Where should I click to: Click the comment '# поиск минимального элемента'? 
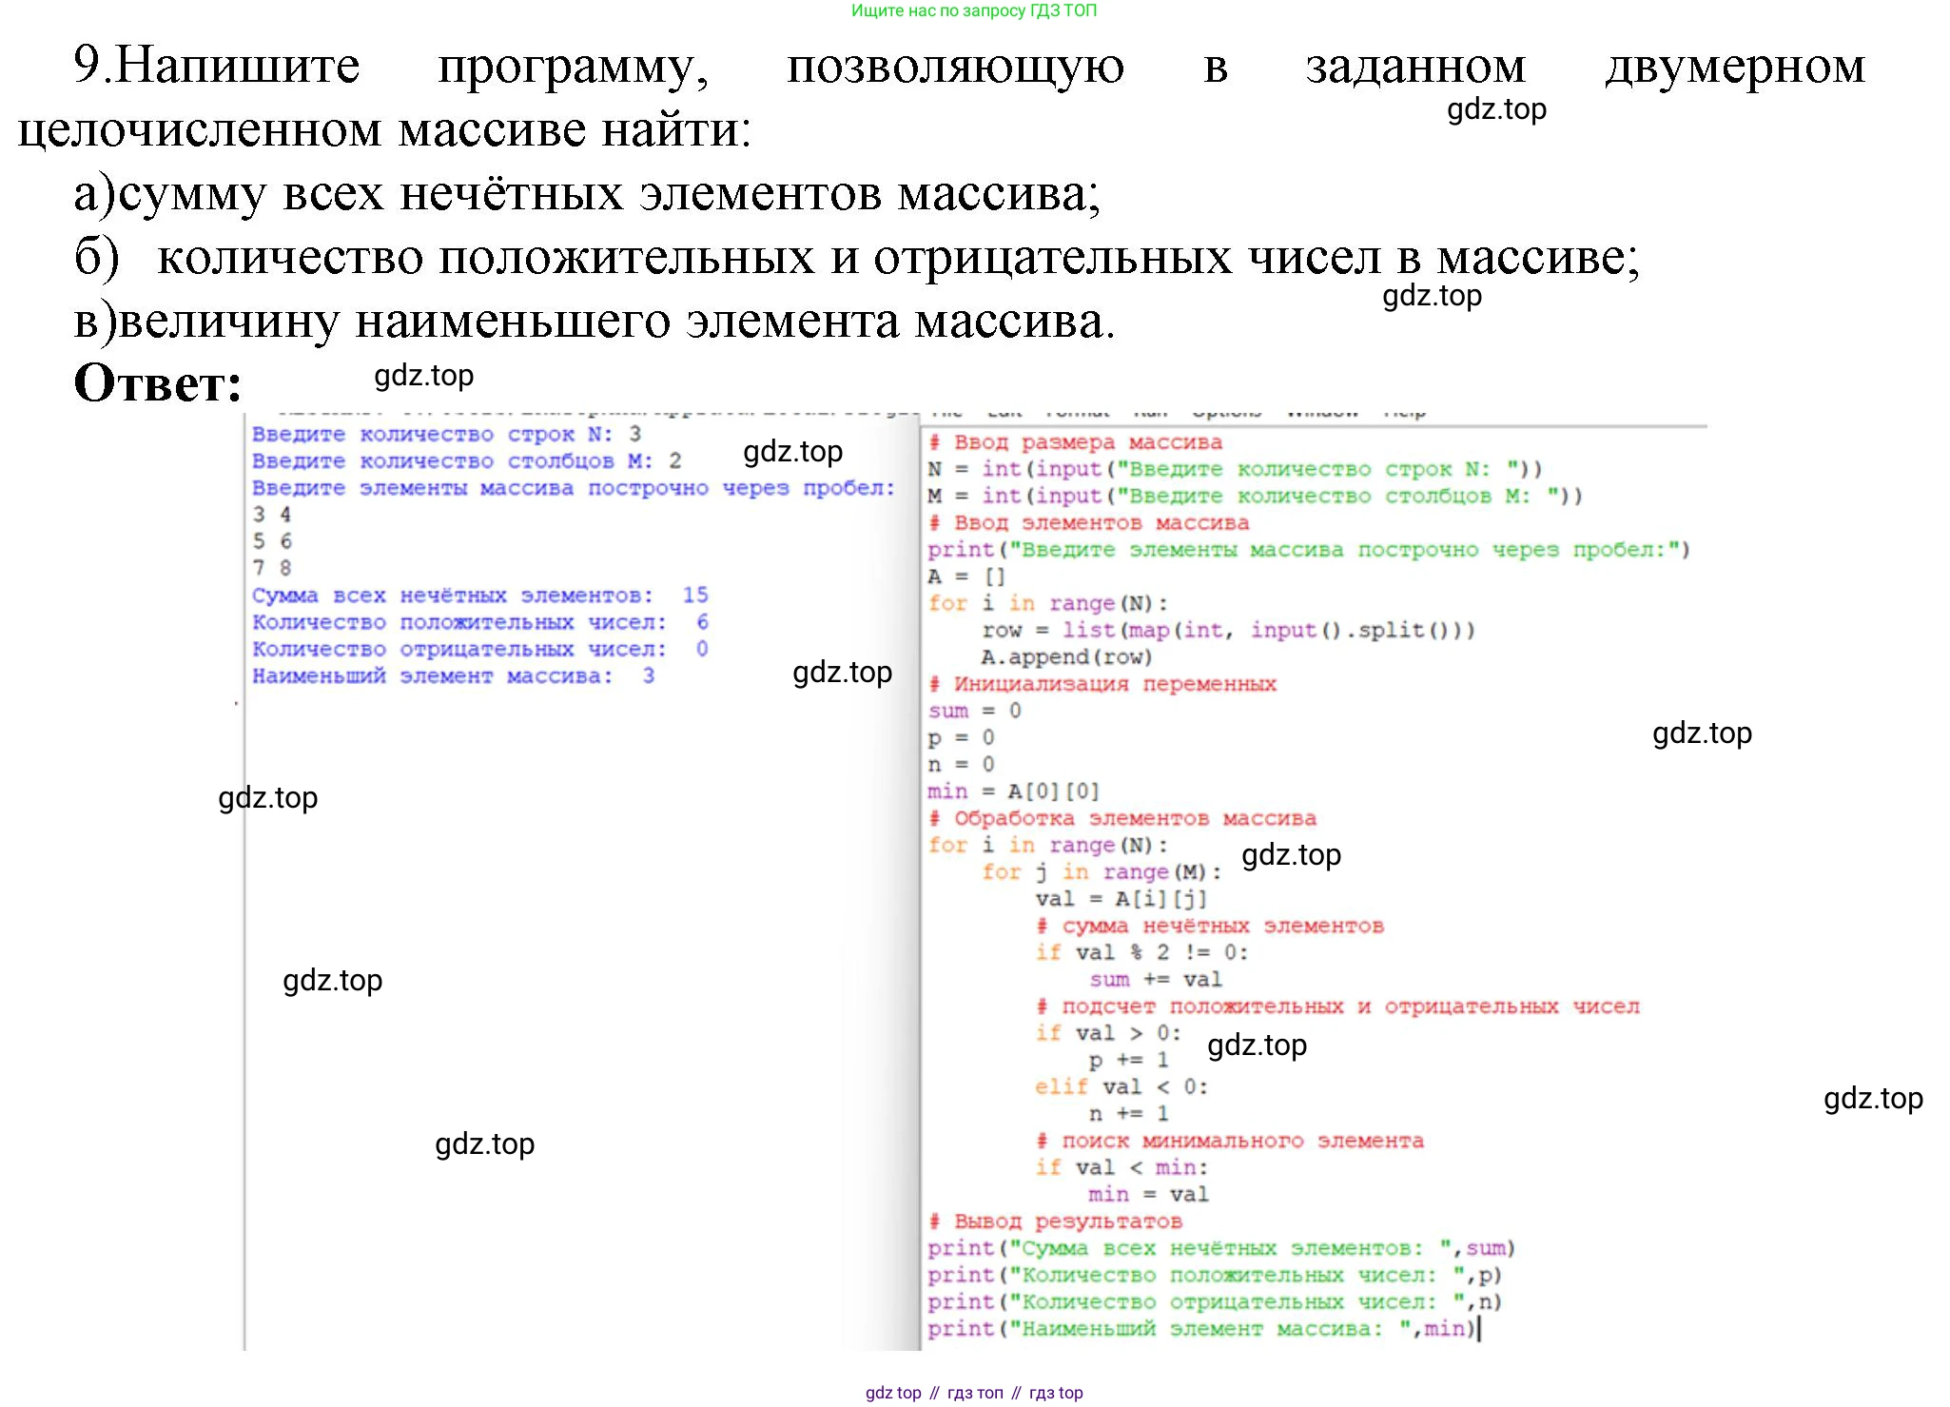click(1230, 1141)
